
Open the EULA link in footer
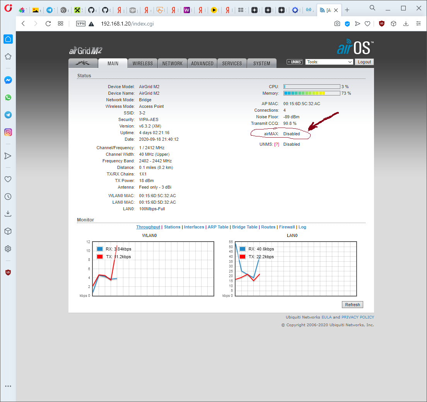pos(326,317)
